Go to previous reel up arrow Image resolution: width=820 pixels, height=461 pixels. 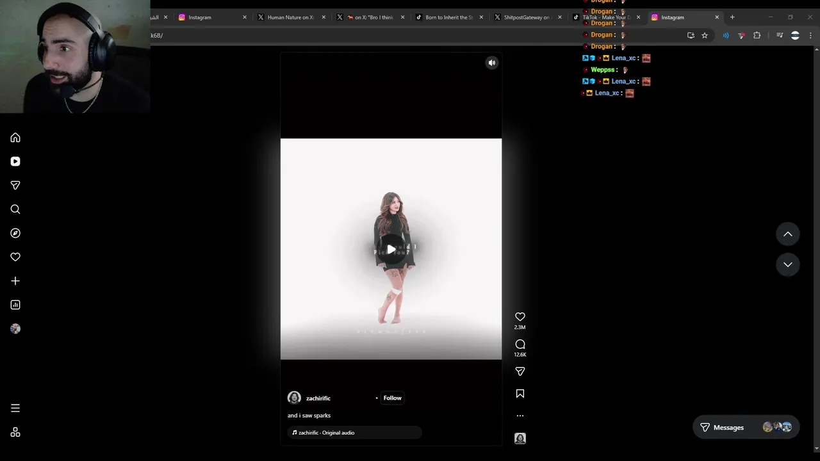787,234
